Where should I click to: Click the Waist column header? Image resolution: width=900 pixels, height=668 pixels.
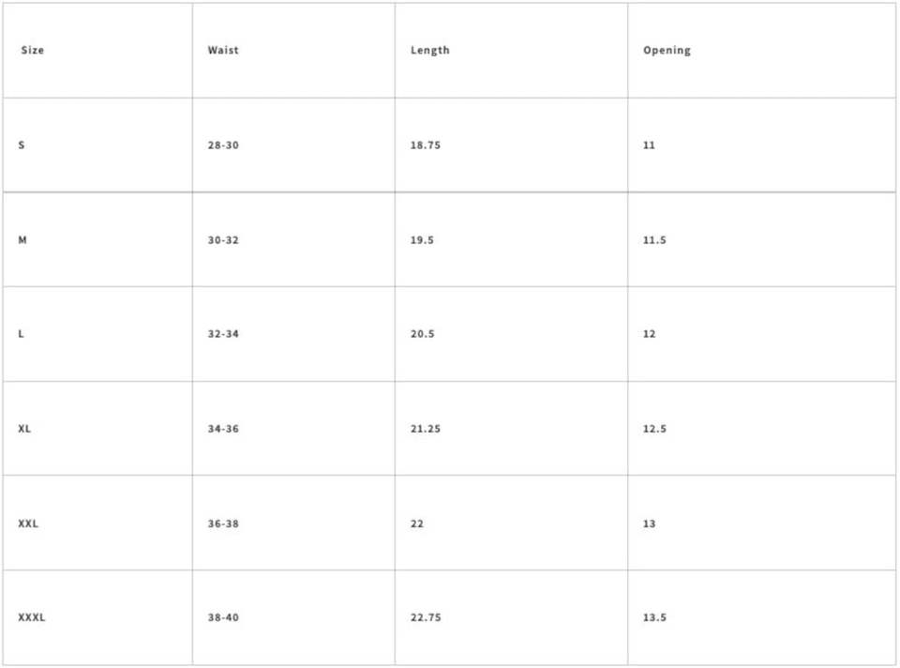pyautogui.click(x=223, y=51)
